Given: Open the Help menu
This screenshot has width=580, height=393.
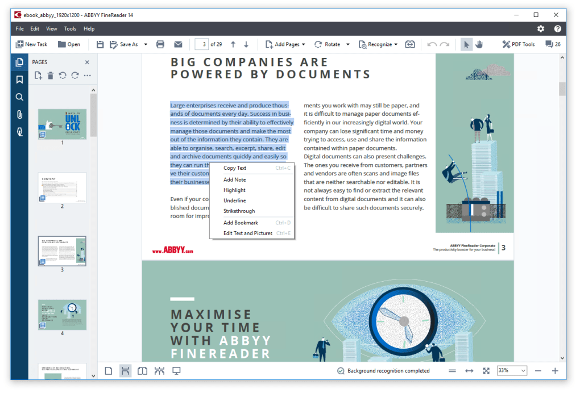Looking at the screenshot, I should tap(89, 28).
